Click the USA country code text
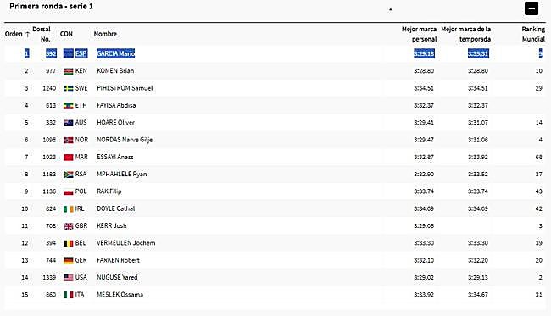The height and width of the screenshot is (316, 551). 81,277
